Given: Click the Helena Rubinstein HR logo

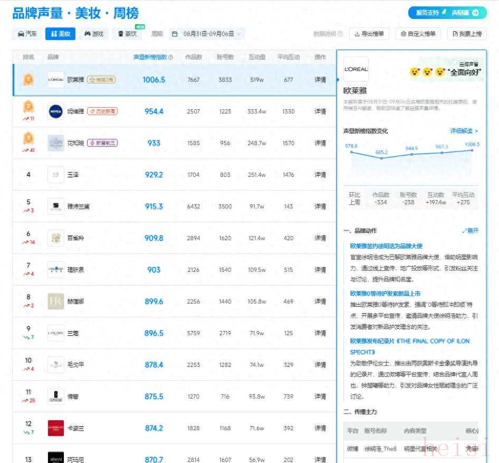Looking at the screenshot, I should coord(55,301).
